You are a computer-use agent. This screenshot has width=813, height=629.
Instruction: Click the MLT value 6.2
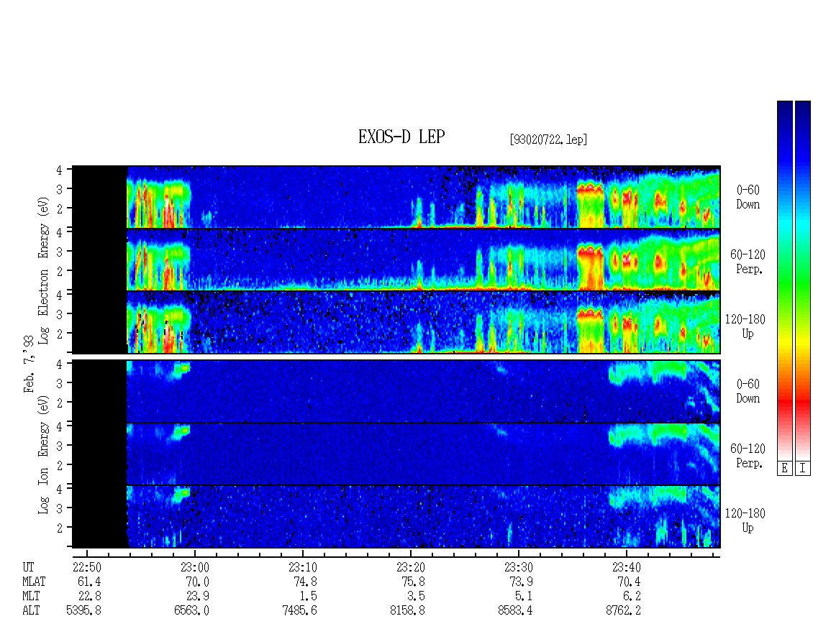pos(632,597)
